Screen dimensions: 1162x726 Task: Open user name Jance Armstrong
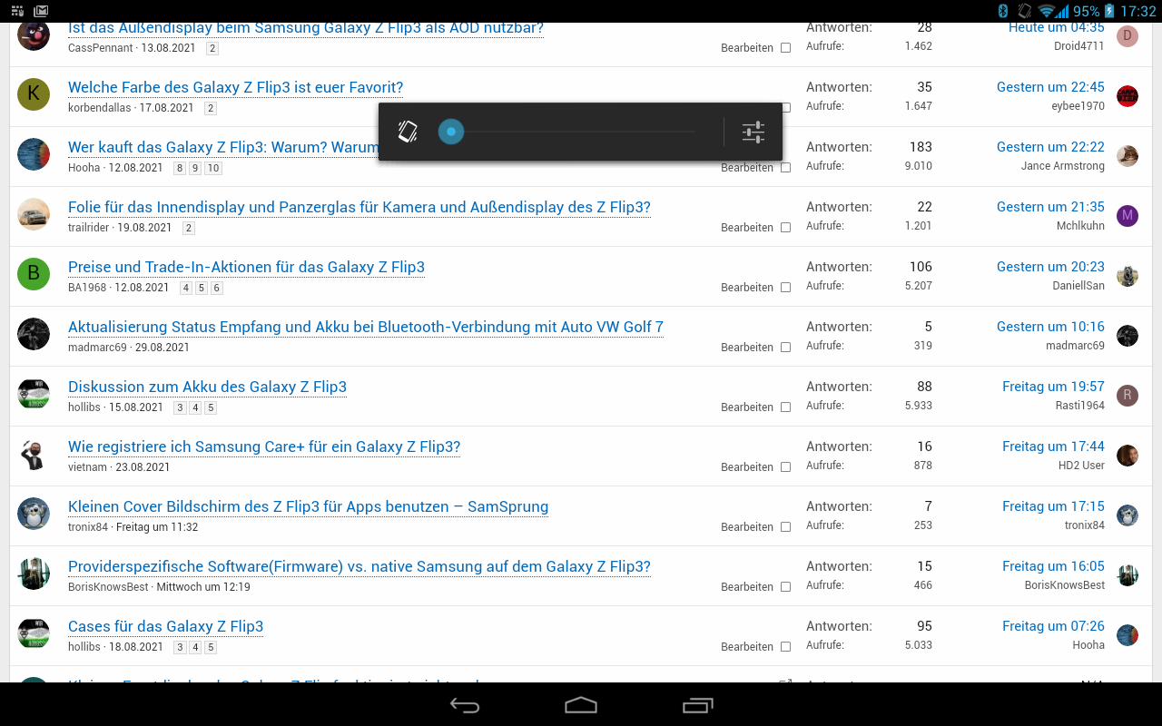1063,166
